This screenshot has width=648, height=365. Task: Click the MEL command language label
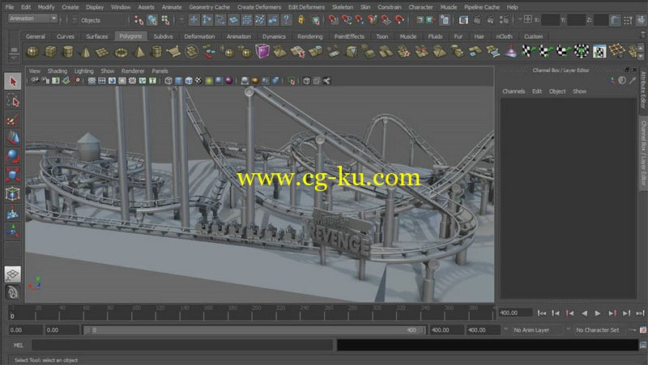[x=19, y=346]
